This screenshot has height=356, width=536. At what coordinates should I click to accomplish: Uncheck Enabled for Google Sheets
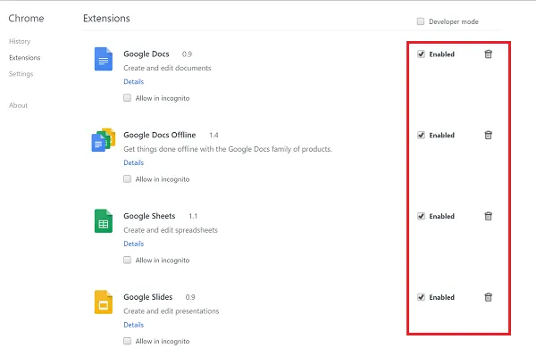click(421, 216)
